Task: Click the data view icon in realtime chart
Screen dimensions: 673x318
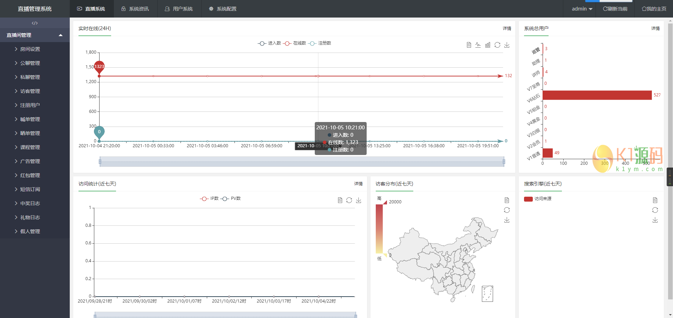Action: click(469, 45)
